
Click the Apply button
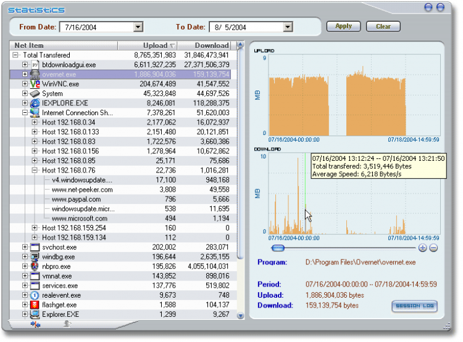point(343,26)
